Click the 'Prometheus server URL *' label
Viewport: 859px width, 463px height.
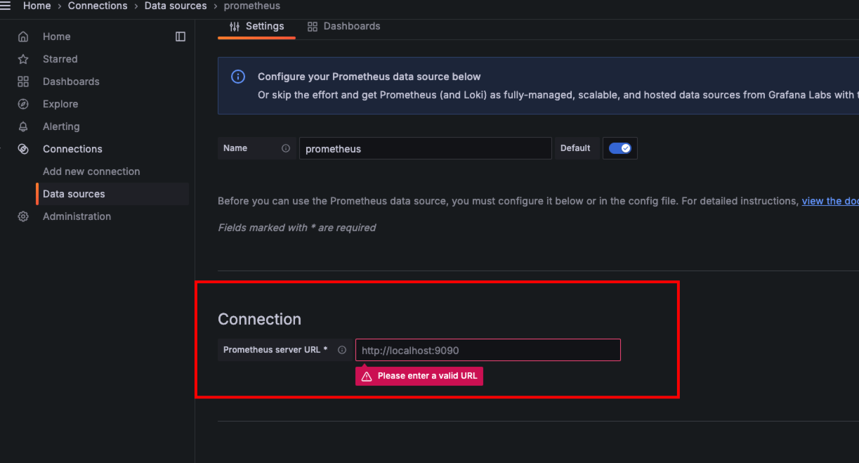coord(275,350)
